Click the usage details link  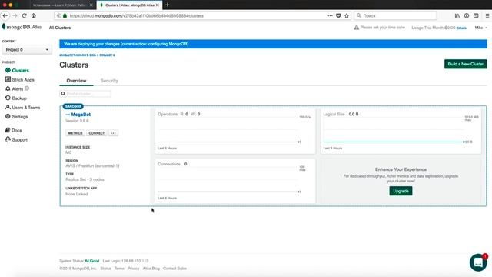461,28
